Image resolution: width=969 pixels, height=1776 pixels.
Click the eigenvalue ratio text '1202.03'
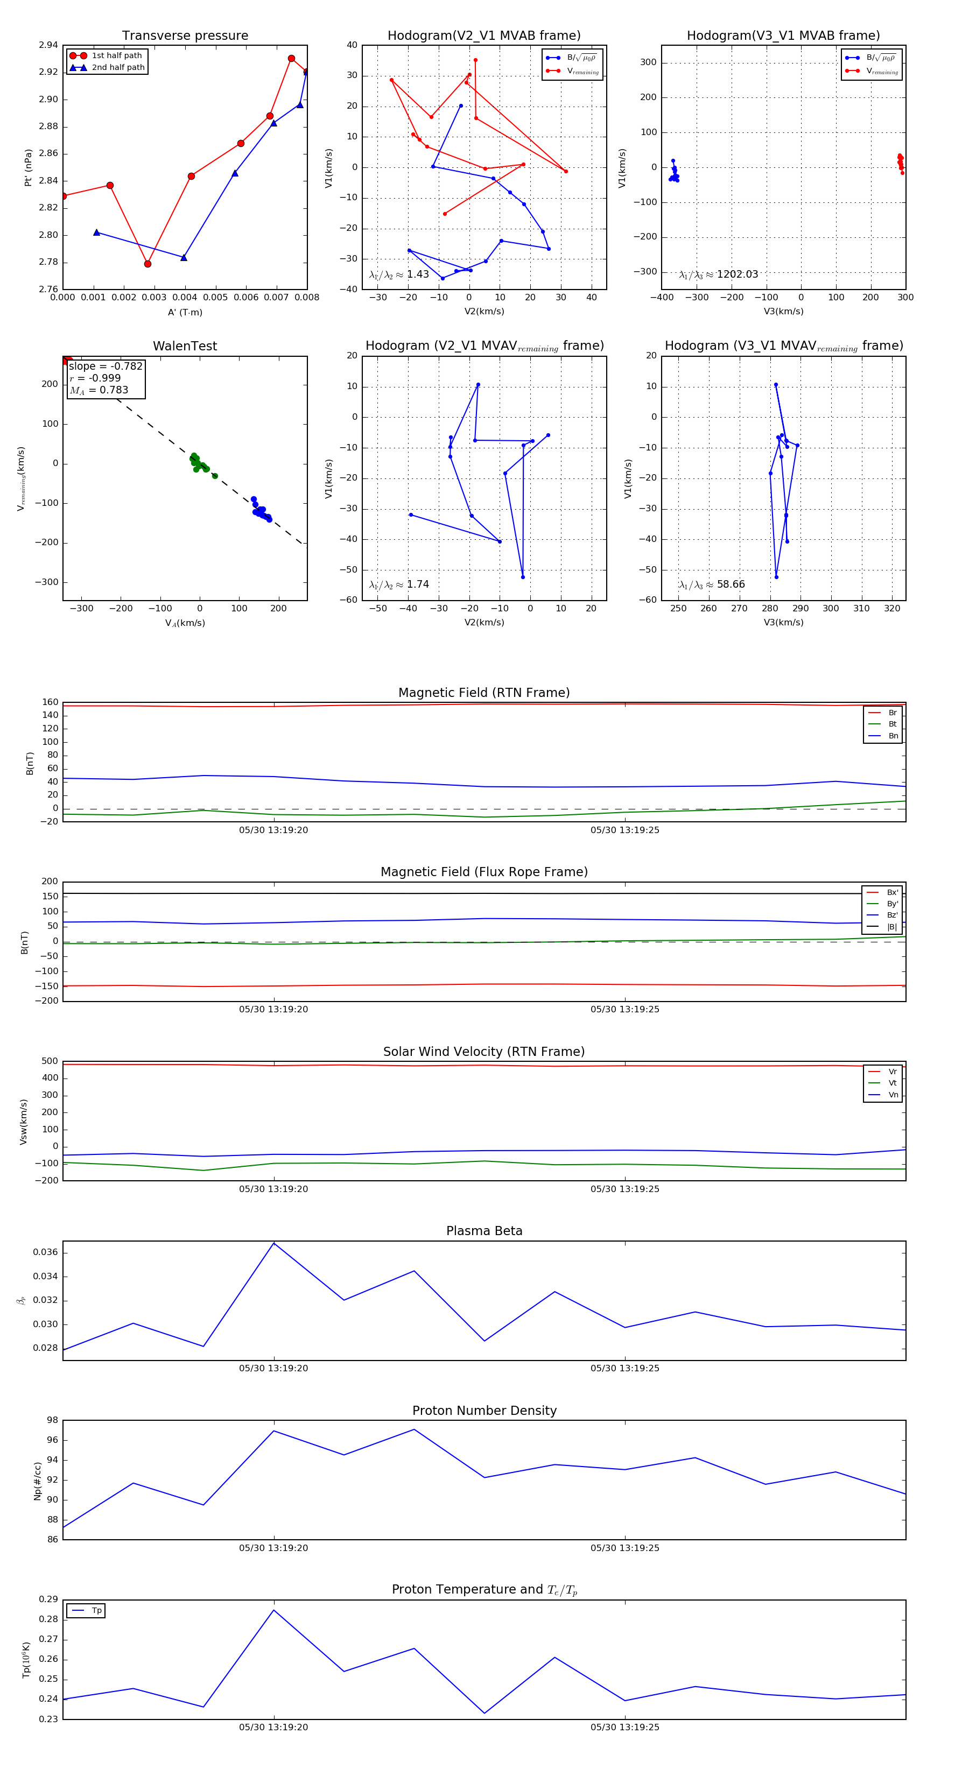click(738, 274)
